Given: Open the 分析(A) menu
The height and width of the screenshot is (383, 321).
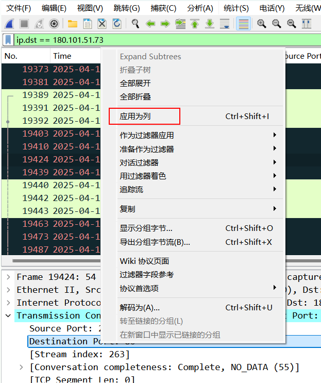Looking at the screenshot, I should pos(200,8).
